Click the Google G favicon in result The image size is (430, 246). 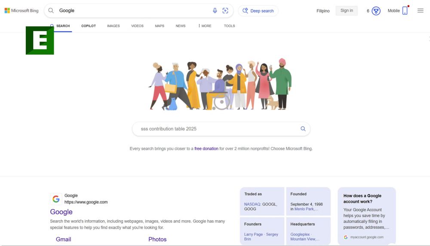pos(56,199)
